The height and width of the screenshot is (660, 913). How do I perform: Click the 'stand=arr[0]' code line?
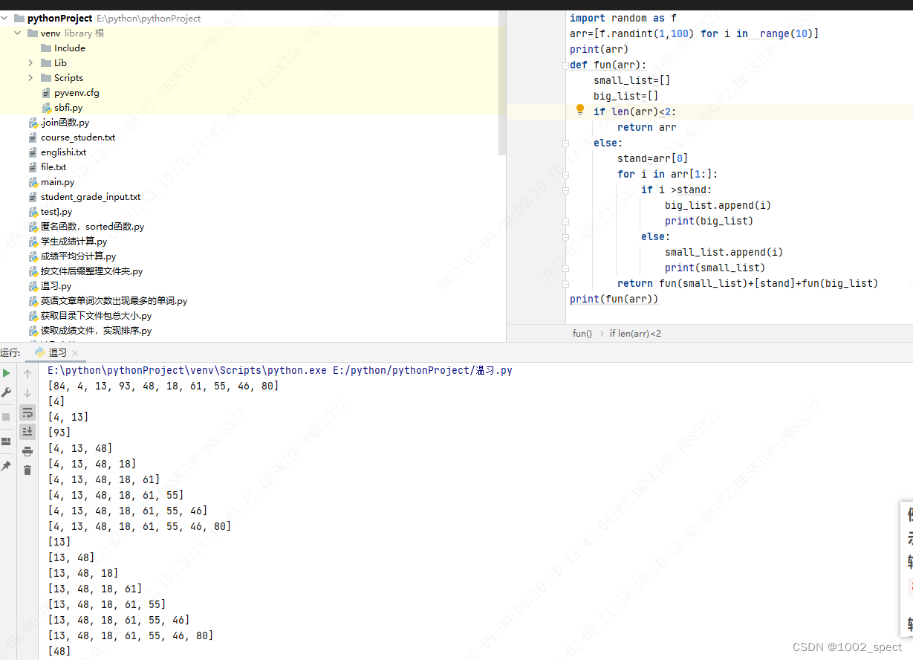tap(653, 158)
